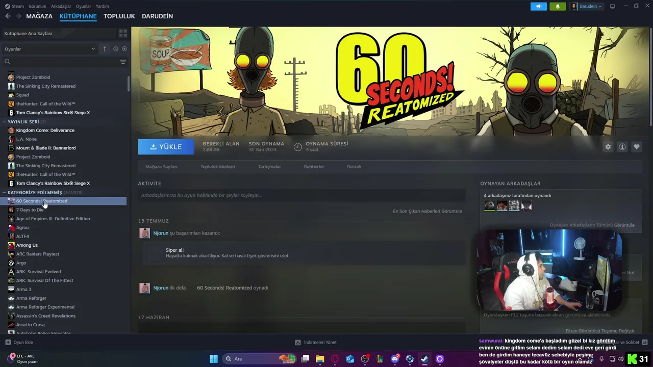Screen dimensions: 653x367
Task: Show game info icon
Action: 622,147
